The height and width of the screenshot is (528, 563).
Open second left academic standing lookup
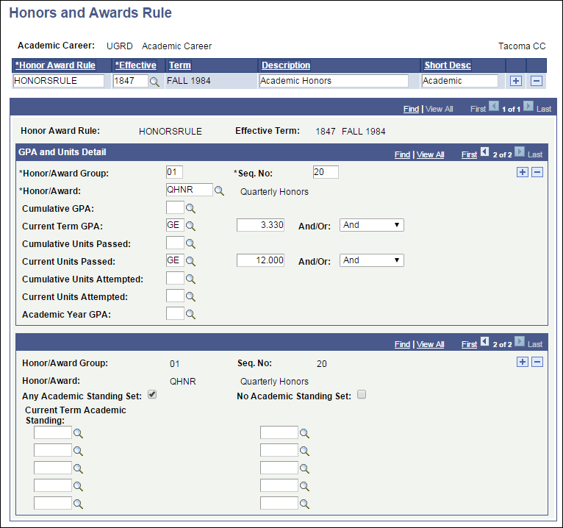pyautogui.click(x=78, y=451)
